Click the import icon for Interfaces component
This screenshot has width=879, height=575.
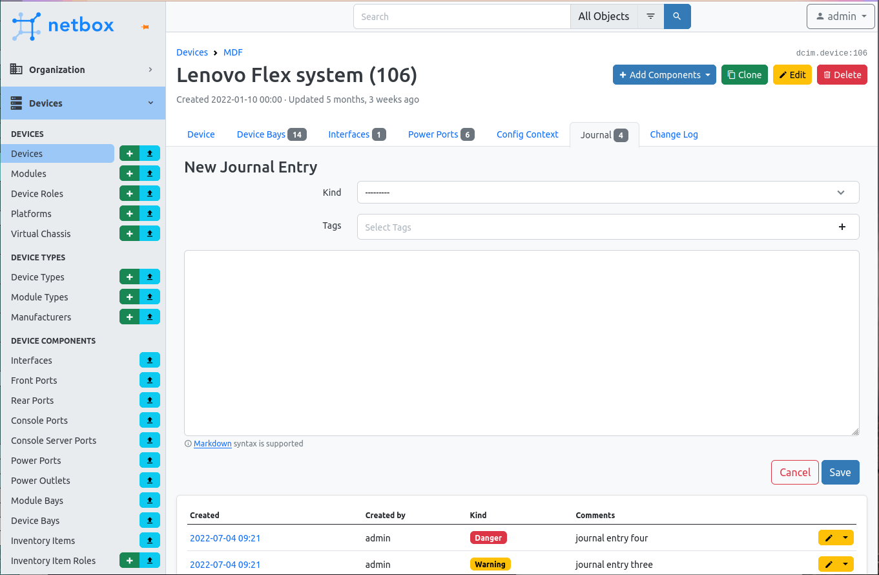pos(149,360)
